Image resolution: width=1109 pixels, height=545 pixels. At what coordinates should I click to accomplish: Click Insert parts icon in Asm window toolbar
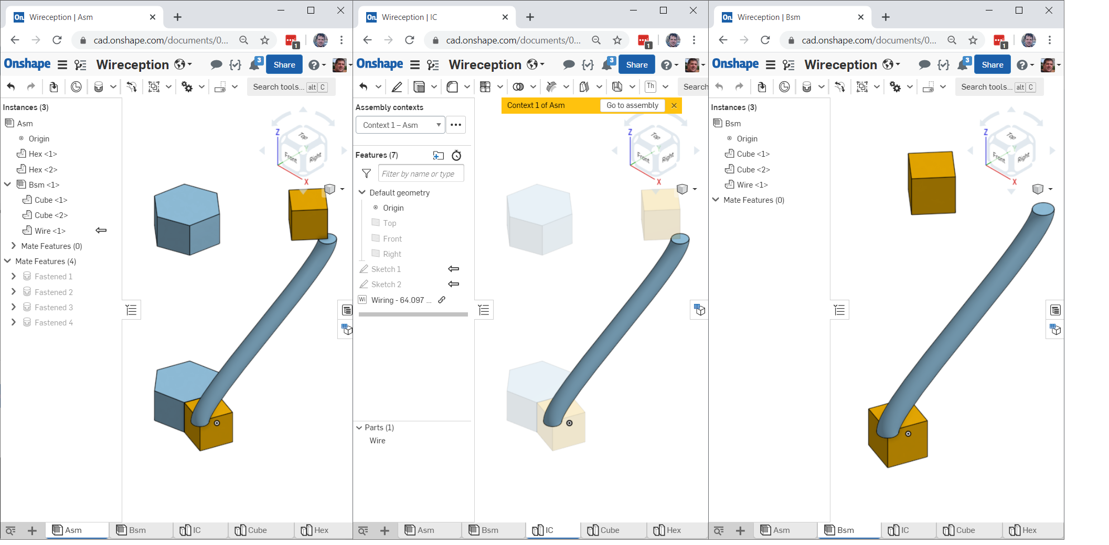[x=54, y=86]
